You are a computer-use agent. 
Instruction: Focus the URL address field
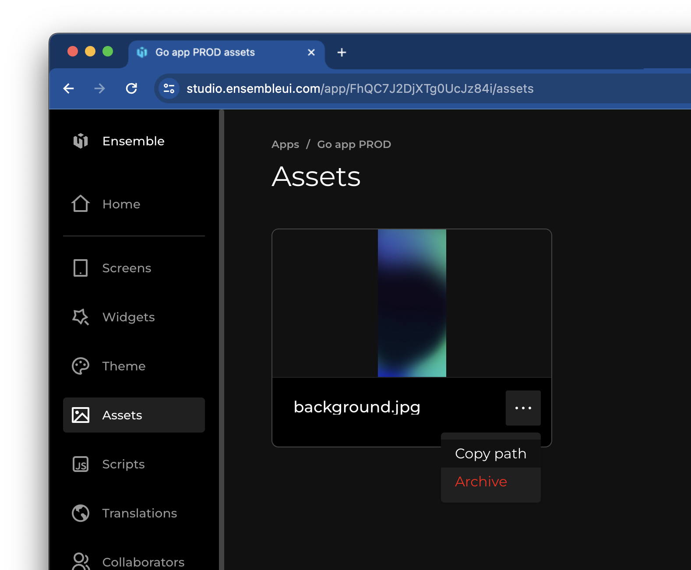[x=360, y=89]
